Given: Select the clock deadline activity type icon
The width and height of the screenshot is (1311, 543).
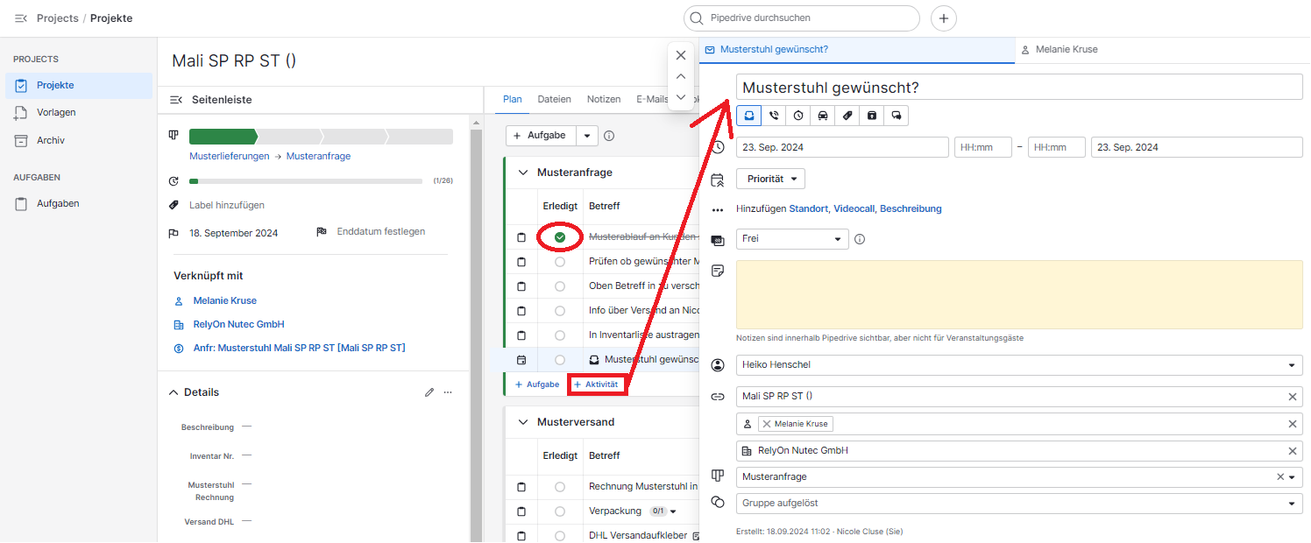Looking at the screenshot, I should pos(798,116).
